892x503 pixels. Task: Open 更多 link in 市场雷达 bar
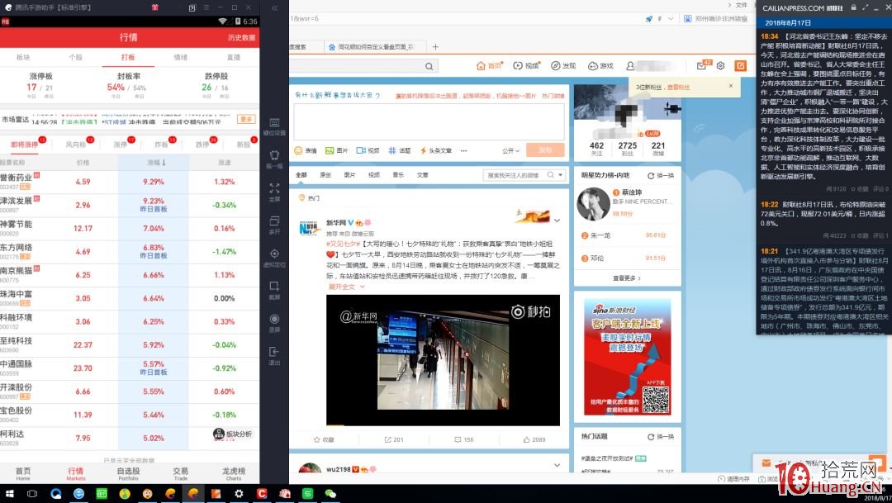tap(246, 119)
